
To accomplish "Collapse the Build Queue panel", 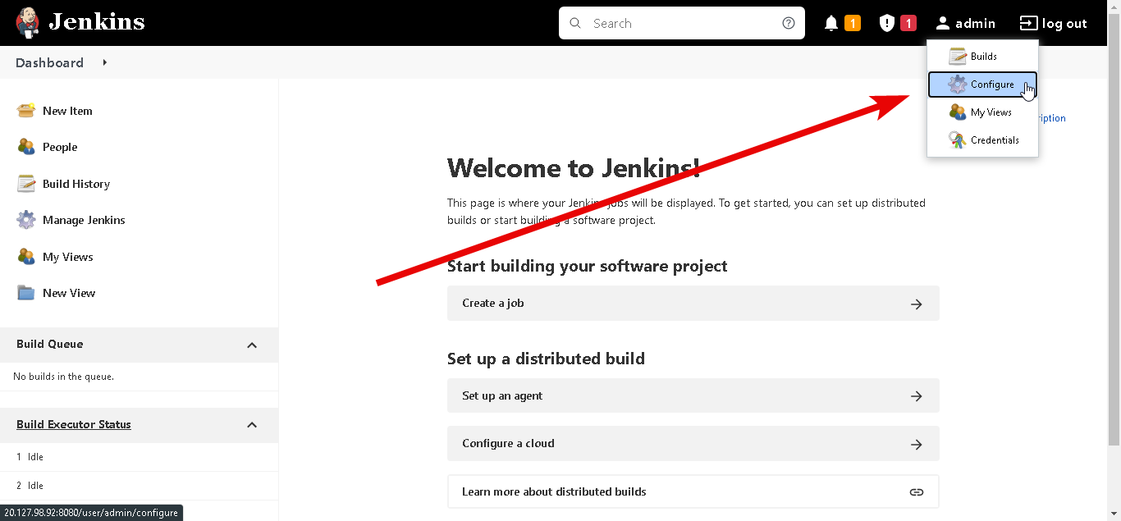I will tap(252, 345).
